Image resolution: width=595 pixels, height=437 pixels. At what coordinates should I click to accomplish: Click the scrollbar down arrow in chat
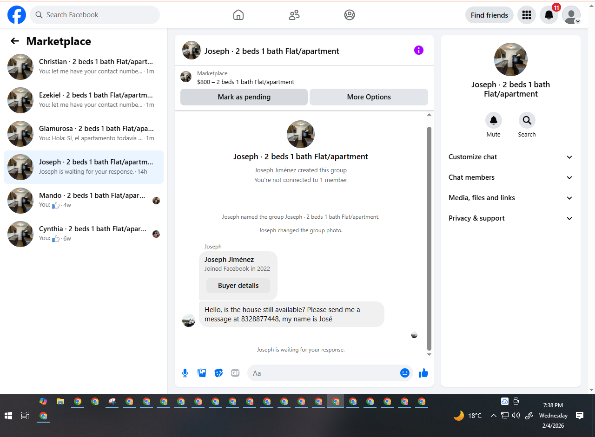tap(429, 355)
